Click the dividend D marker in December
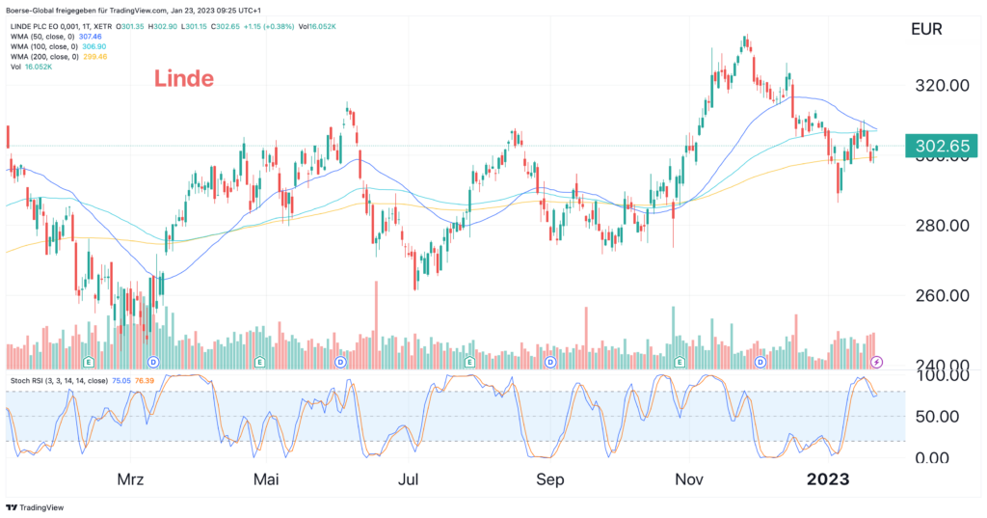This screenshot has width=987, height=518. coord(760,363)
